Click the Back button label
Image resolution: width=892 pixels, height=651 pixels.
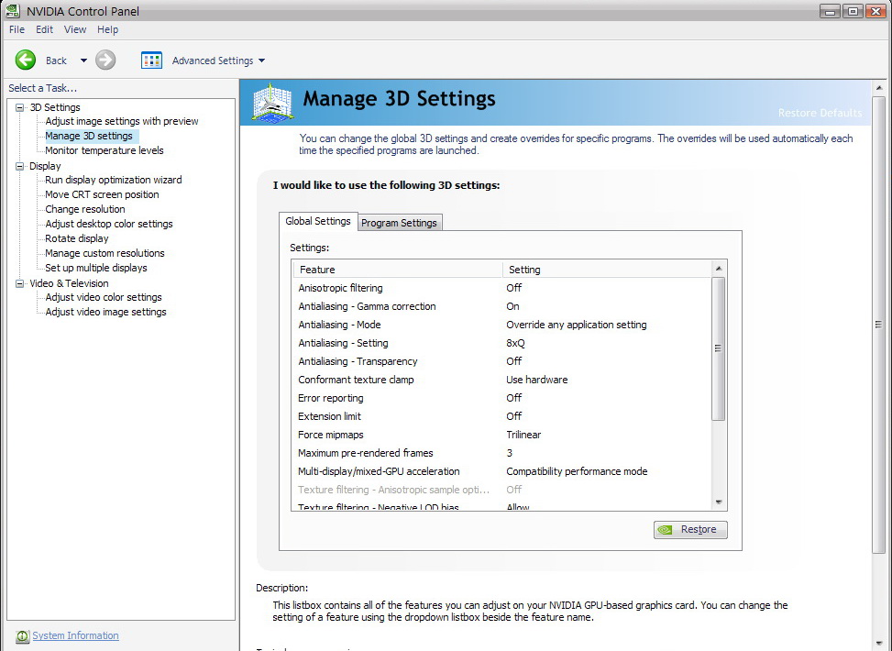pos(56,61)
